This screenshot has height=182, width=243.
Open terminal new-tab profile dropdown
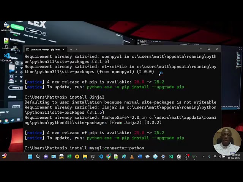pyautogui.click(x=76, y=50)
